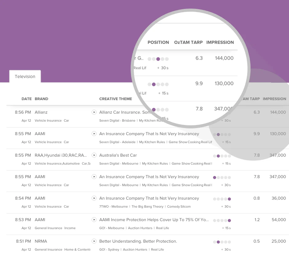Click the 1.2 TARP value
This screenshot has width=289, height=254.
pos(257,220)
